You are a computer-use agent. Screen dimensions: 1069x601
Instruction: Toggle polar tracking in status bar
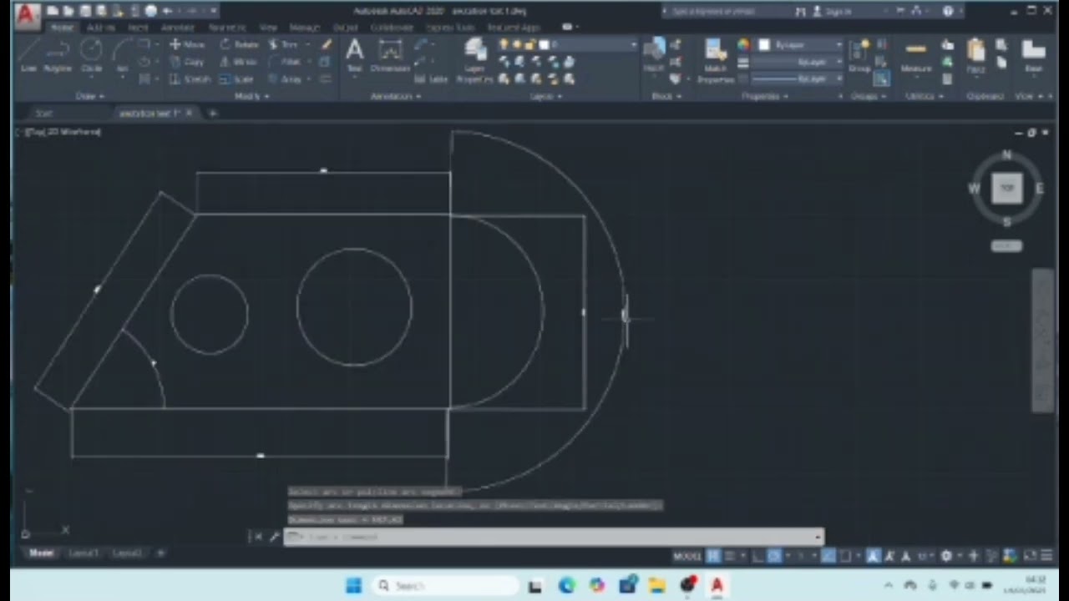pyautogui.click(x=774, y=556)
